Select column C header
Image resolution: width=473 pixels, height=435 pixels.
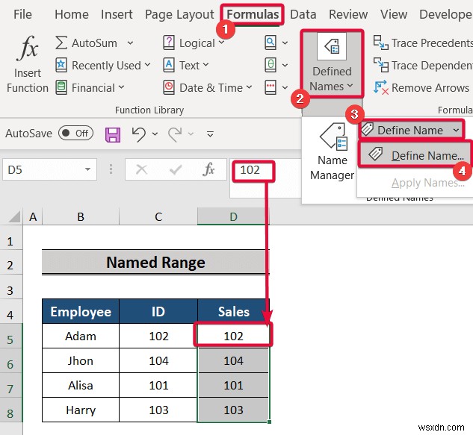[x=158, y=216]
